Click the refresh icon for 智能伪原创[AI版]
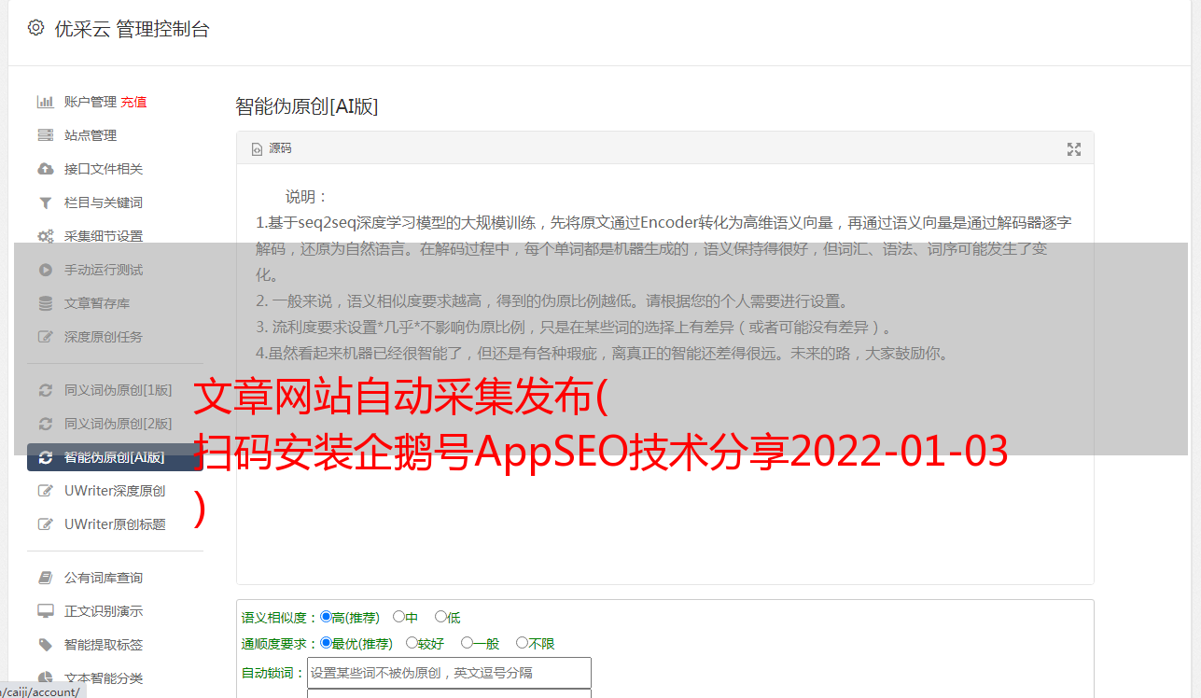Image resolution: width=1201 pixels, height=698 pixels. pyautogui.click(x=45, y=457)
